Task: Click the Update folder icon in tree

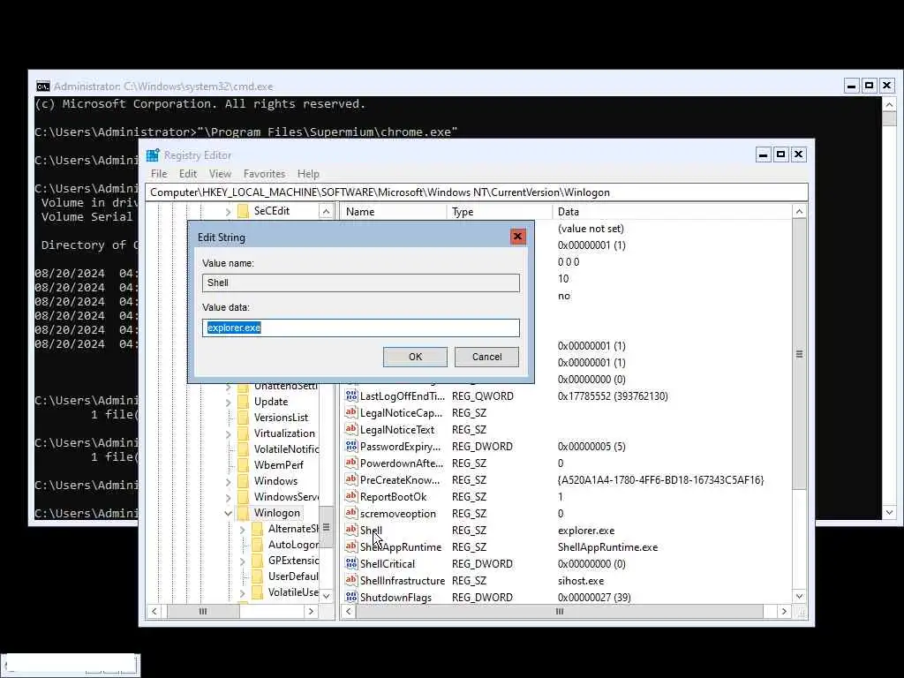Action: point(244,402)
